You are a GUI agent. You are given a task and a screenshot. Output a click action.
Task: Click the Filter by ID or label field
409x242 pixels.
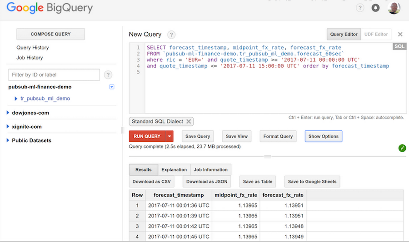(54, 75)
